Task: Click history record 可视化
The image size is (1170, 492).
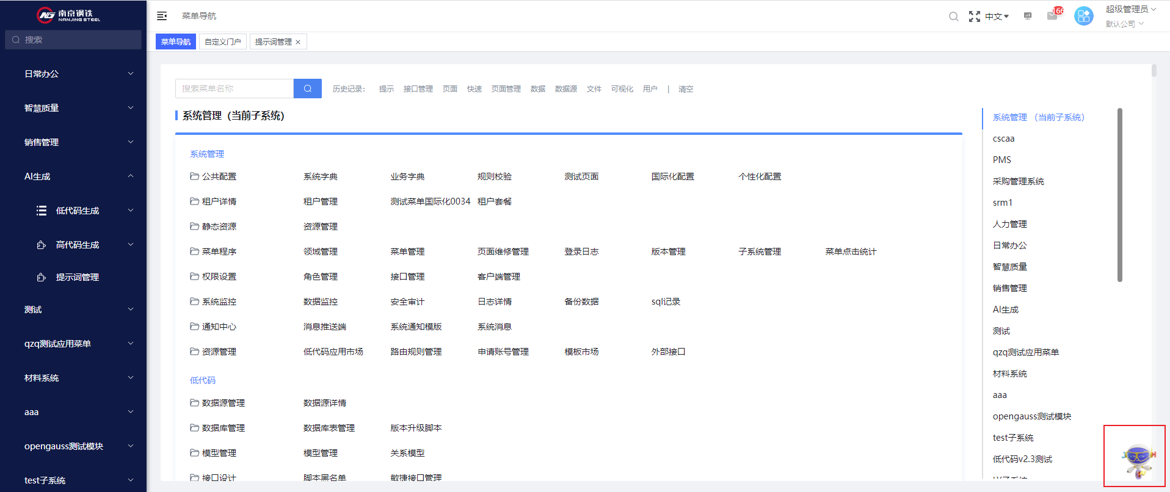Action: click(622, 89)
